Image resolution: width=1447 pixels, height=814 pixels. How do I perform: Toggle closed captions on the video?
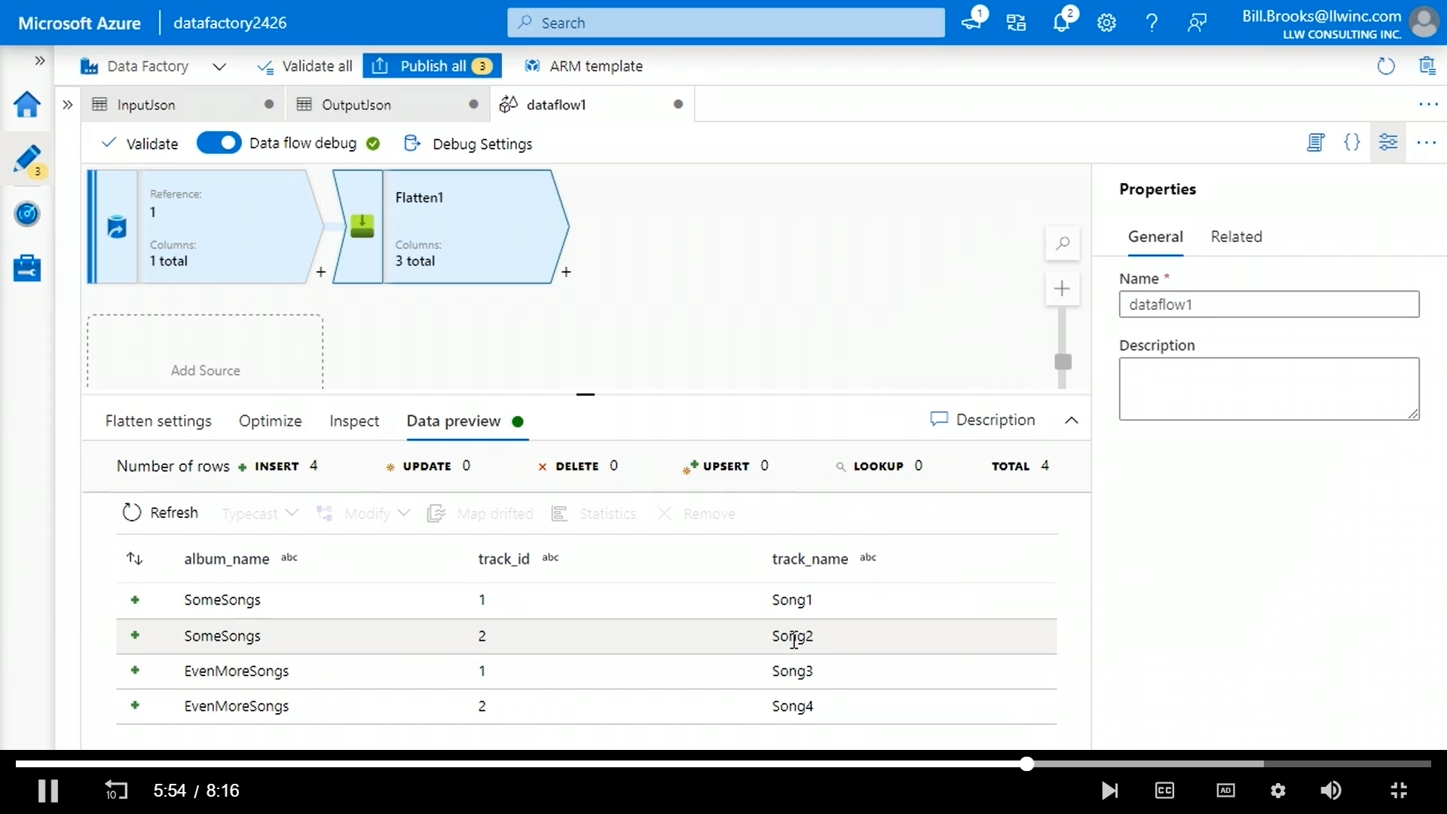pos(1164,790)
